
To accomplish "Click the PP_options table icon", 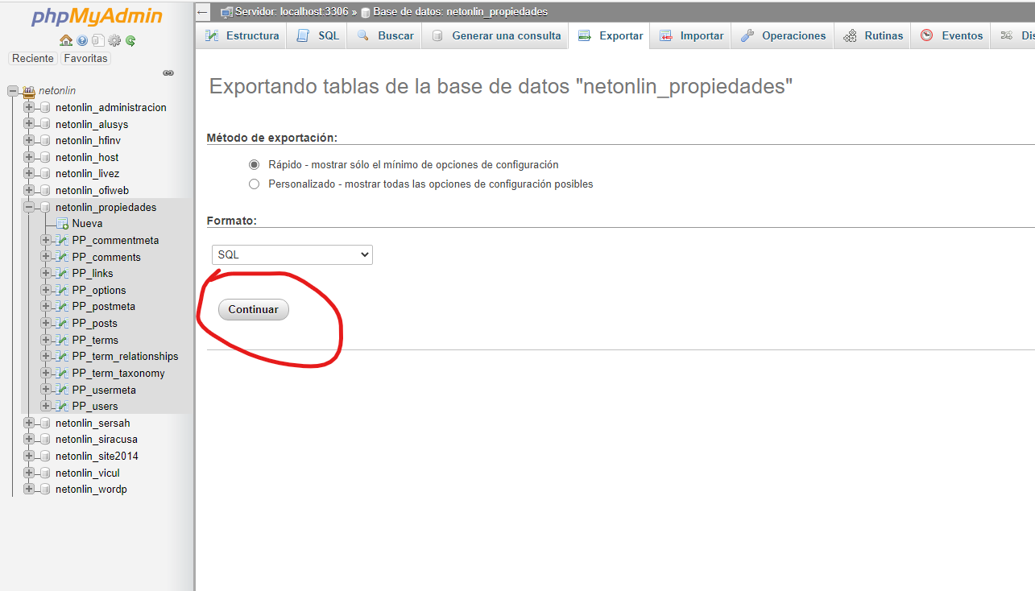I will [x=62, y=290].
